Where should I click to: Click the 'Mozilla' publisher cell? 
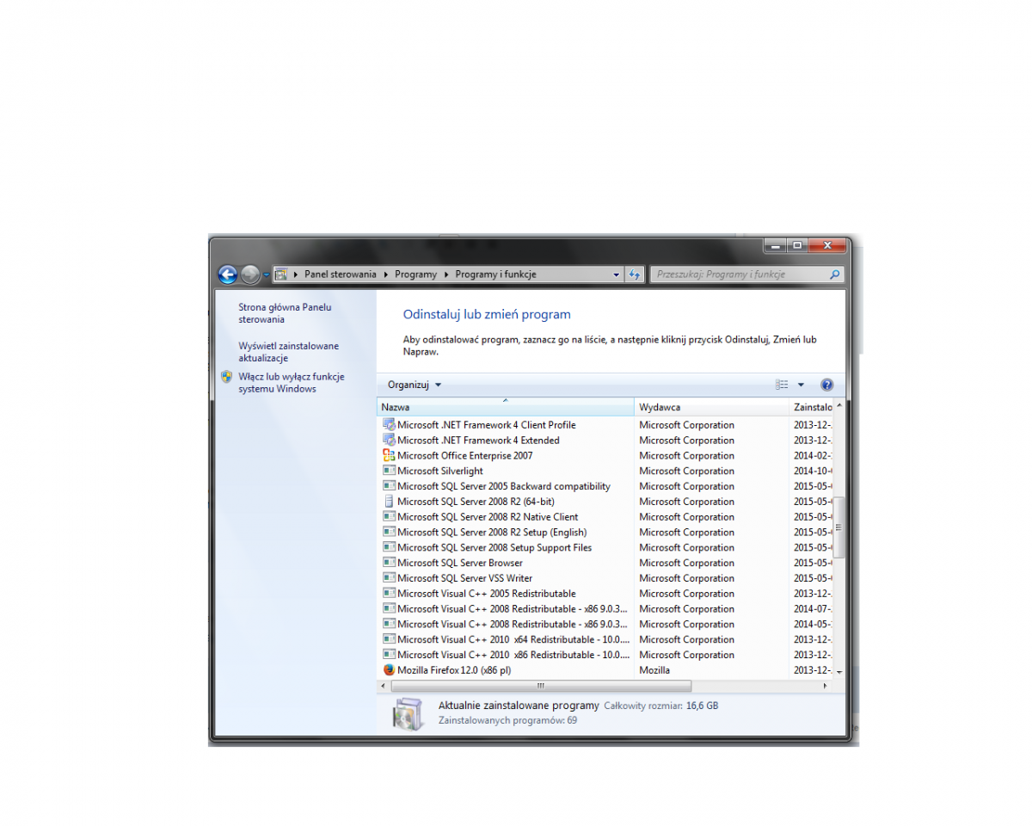pyautogui.click(x=654, y=670)
